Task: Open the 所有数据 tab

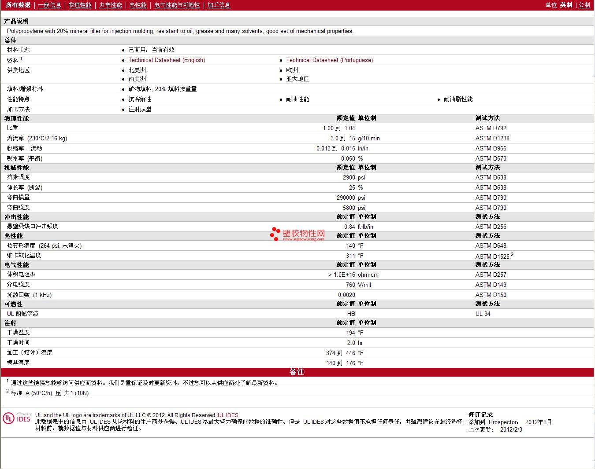Action: click(x=18, y=5)
